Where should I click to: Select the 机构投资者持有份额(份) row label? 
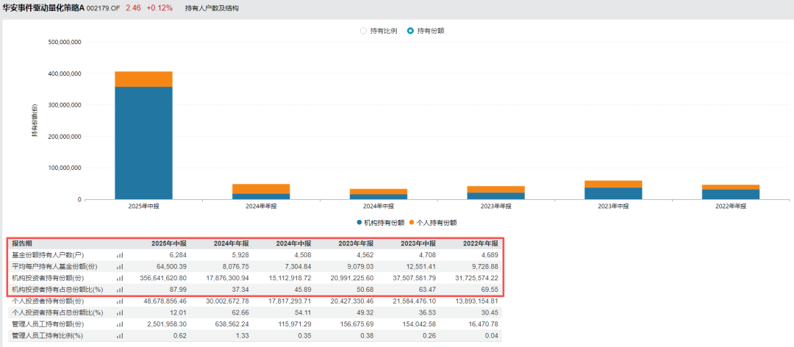tap(48, 278)
